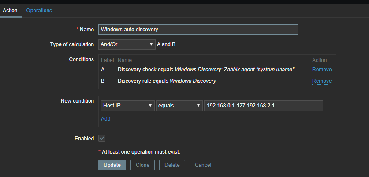Select the Discovery check condition row text
Screen dimensions: 369x177
[x=206, y=70]
